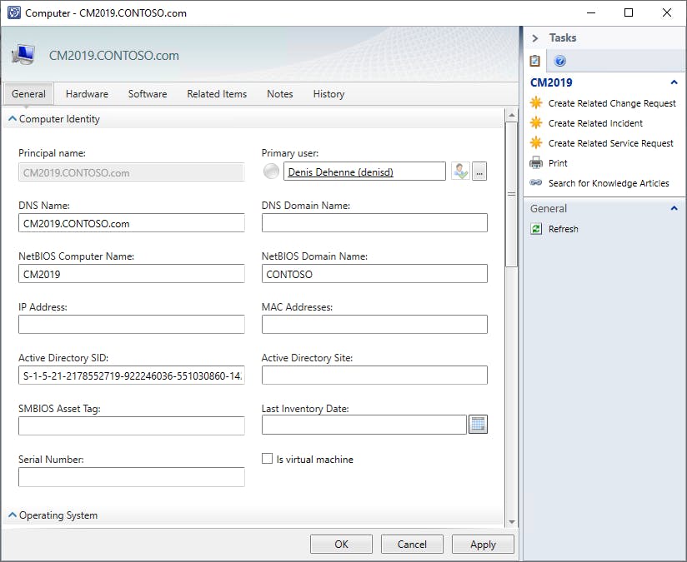The image size is (687, 562).
Task: Click the round status icon beside primary user
Action: [271, 172]
